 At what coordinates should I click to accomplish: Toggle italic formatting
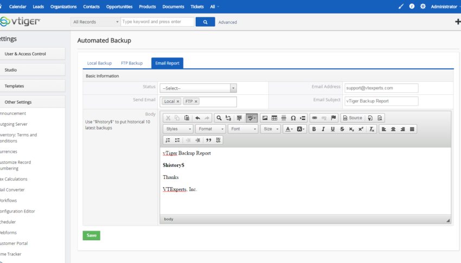point(323,129)
